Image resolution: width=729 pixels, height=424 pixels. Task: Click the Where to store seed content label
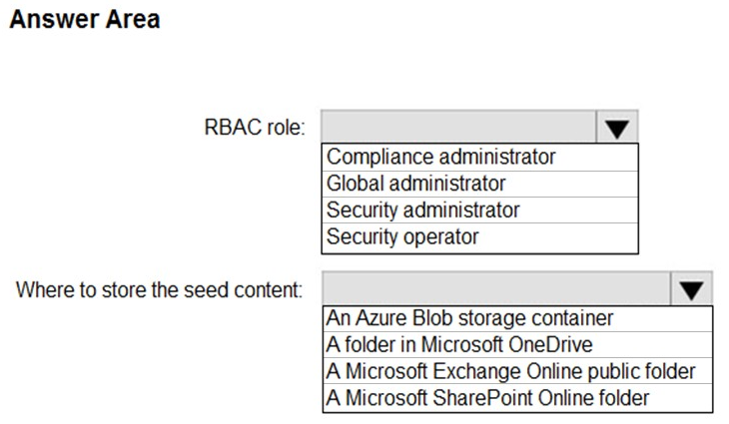[159, 290]
